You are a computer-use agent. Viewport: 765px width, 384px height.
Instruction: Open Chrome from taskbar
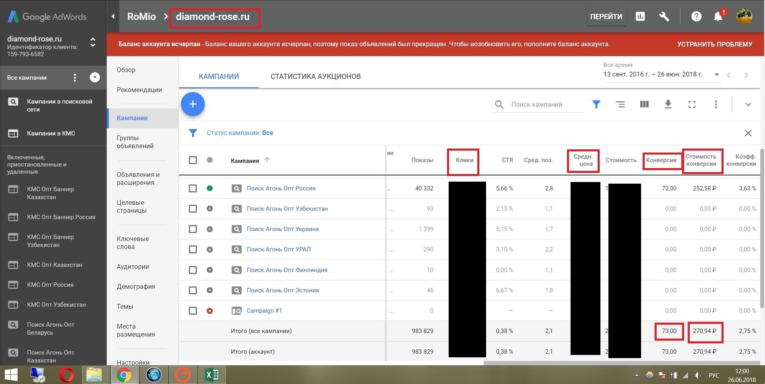tap(124, 375)
